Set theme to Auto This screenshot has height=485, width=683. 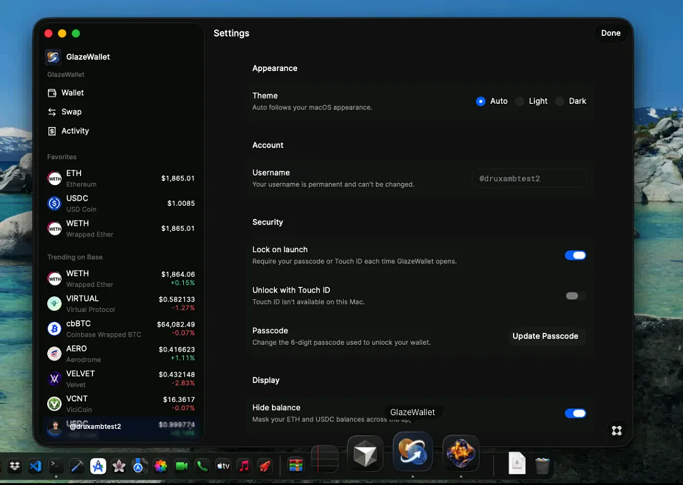(480, 101)
